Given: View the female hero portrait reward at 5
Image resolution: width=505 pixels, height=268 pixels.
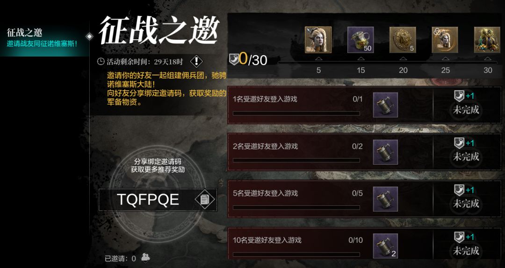Looking at the screenshot, I should pos(318,40).
